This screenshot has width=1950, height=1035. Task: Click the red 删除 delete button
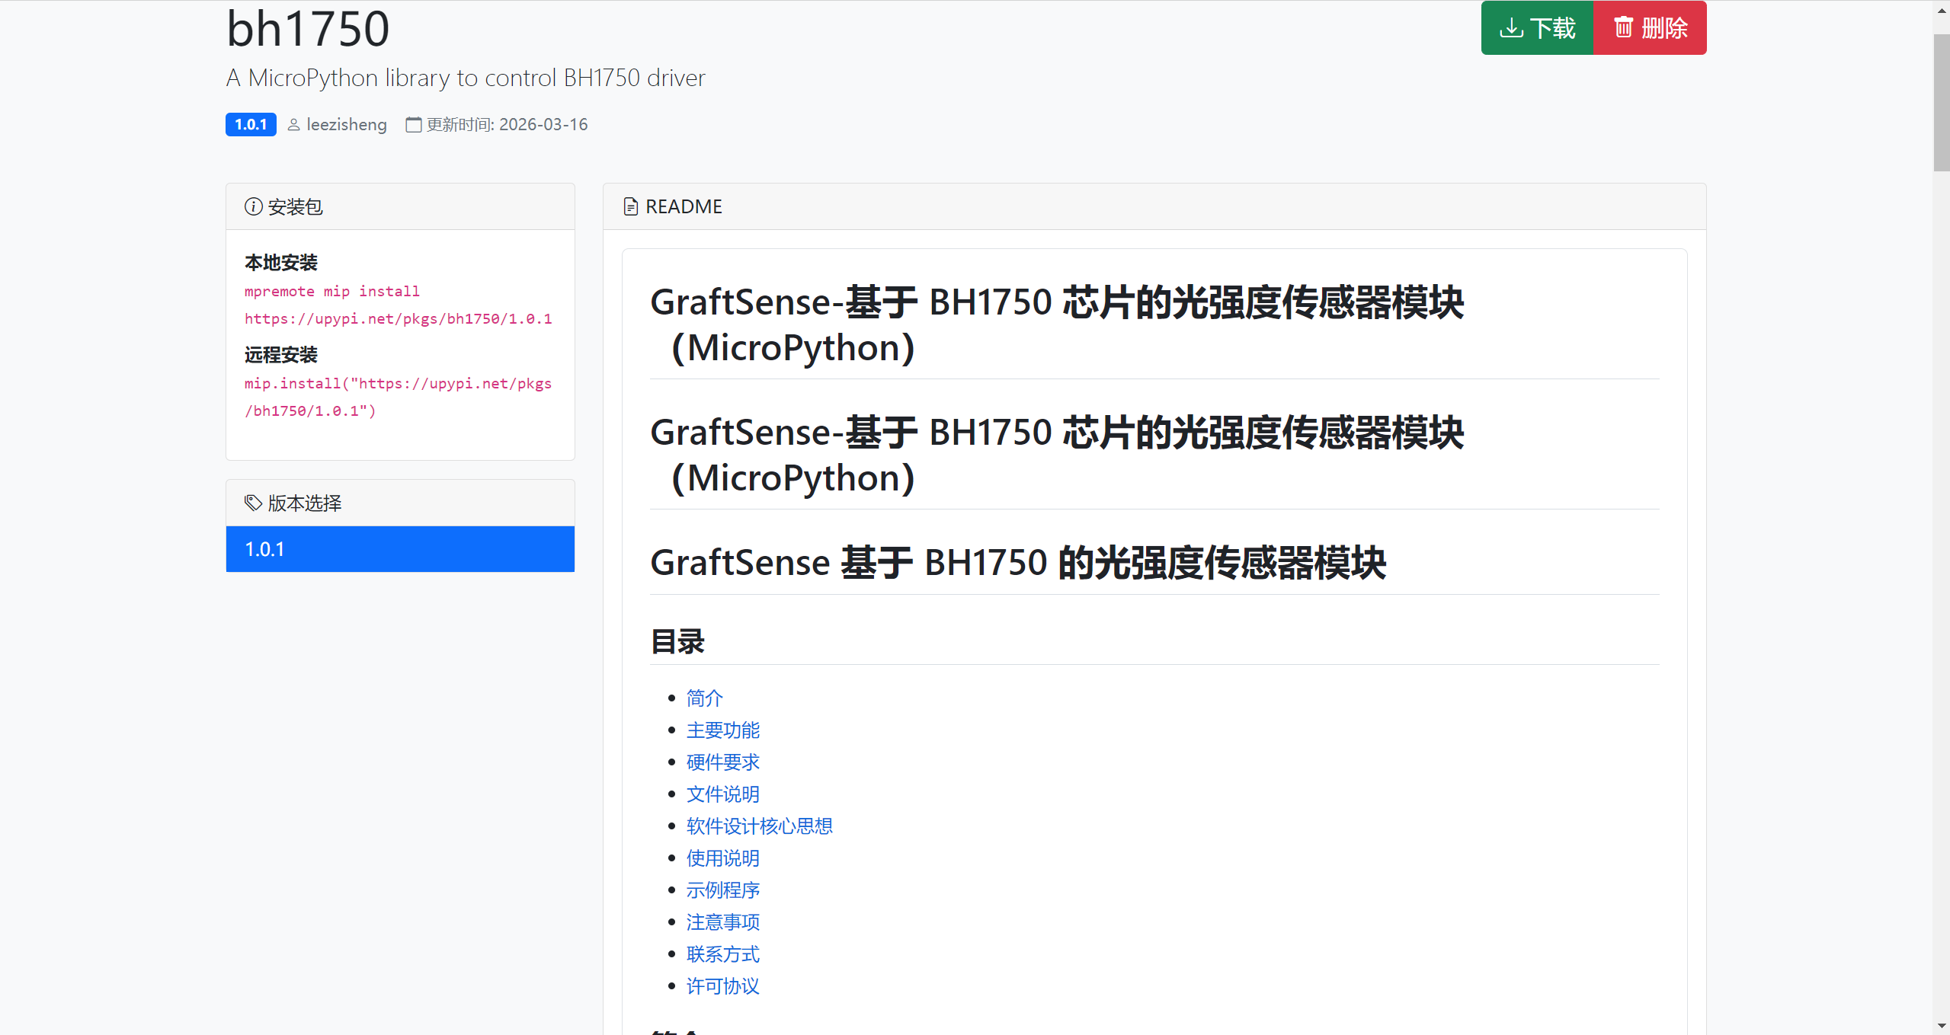click(x=1650, y=28)
